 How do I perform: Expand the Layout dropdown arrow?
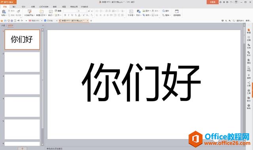coord(53,15)
